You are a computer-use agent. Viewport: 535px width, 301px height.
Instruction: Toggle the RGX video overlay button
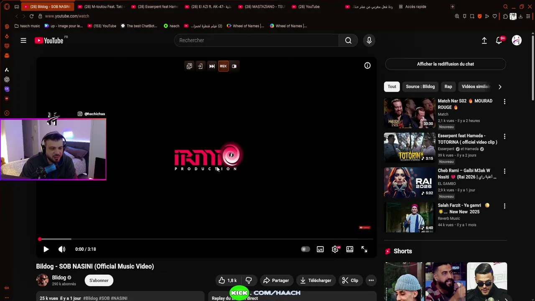point(223,66)
